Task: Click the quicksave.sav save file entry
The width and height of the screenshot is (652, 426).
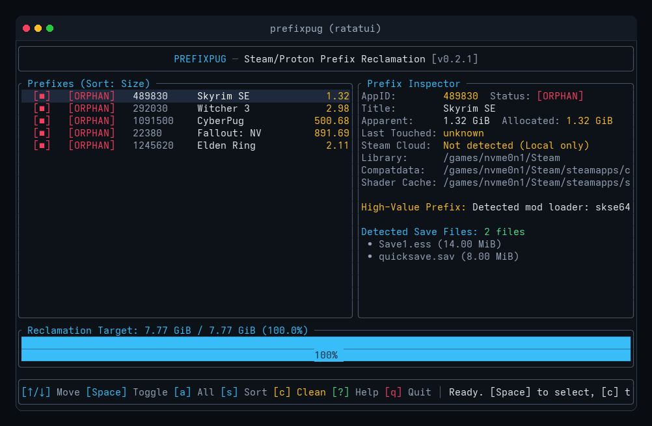Action: pyautogui.click(x=448, y=257)
